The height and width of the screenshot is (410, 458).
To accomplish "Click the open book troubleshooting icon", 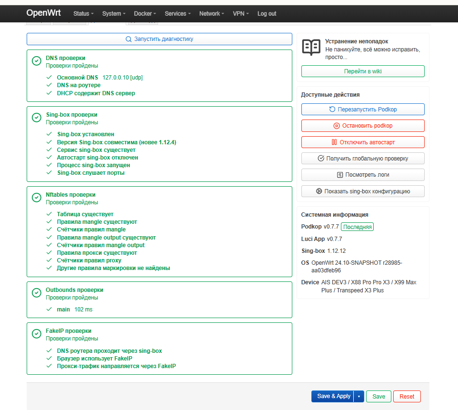I will [x=311, y=47].
